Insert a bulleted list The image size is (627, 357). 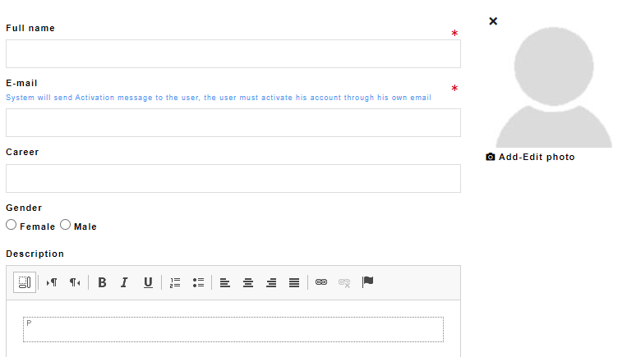(x=198, y=282)
